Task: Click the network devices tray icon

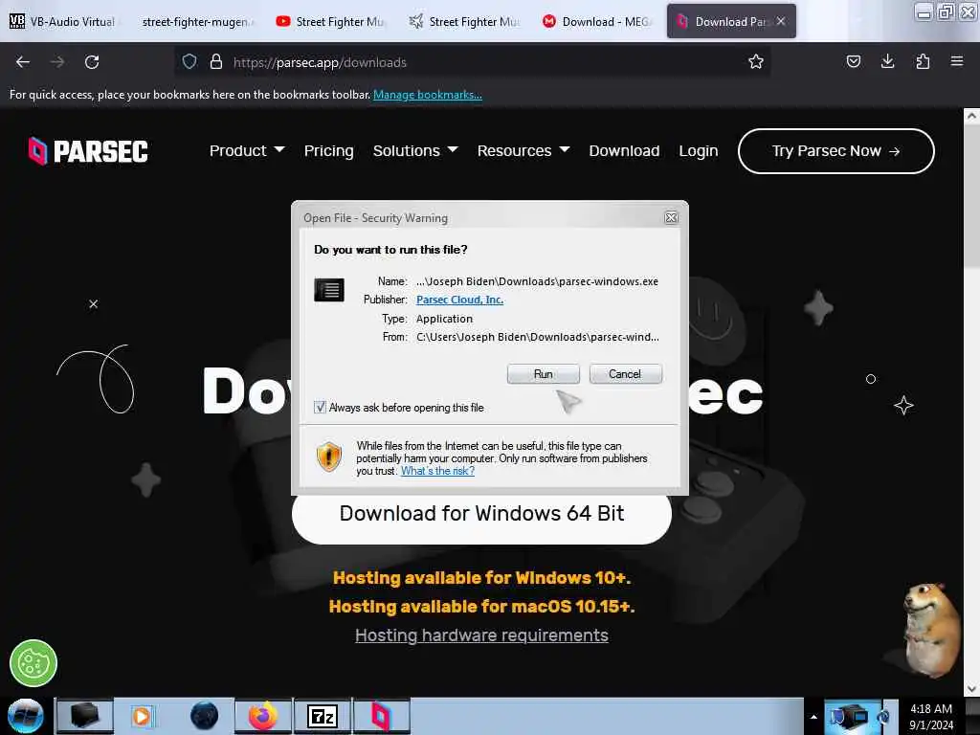Action: [848, 716]
